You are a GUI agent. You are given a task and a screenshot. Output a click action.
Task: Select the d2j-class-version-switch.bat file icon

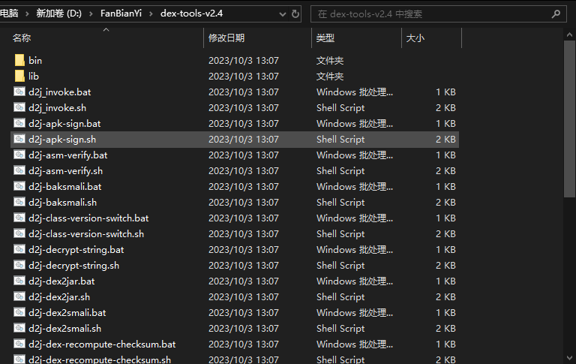(x=19, y=218)
